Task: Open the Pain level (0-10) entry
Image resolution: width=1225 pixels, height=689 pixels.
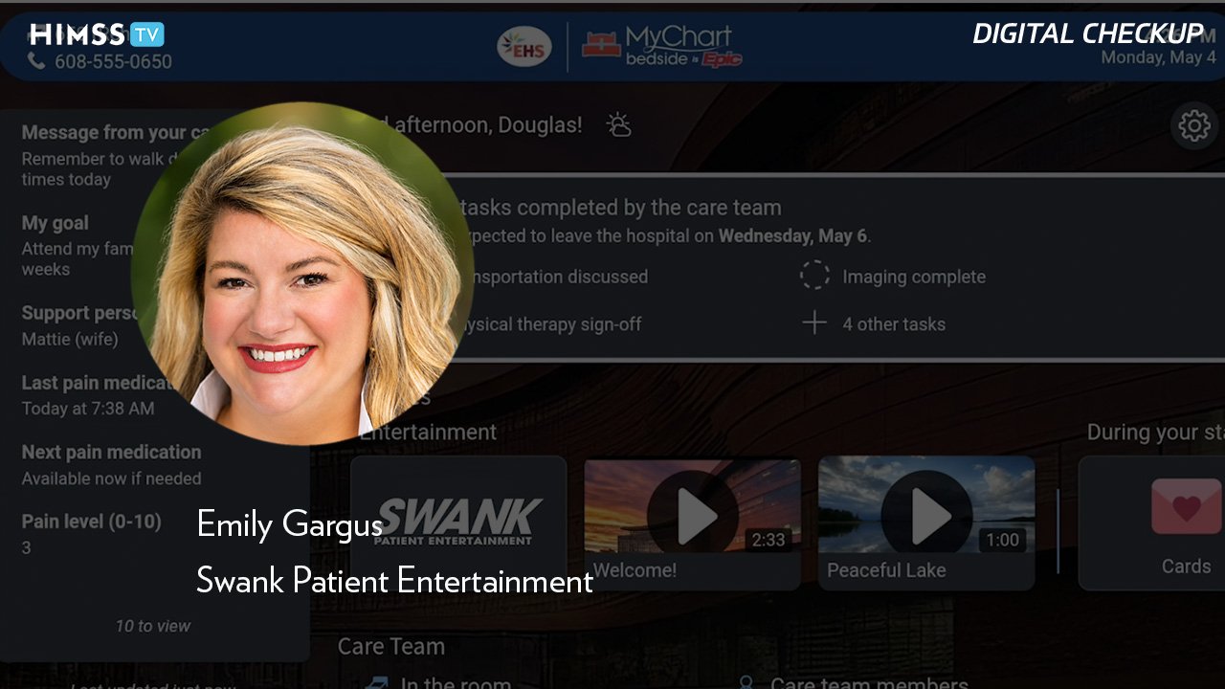Action: 92,534
